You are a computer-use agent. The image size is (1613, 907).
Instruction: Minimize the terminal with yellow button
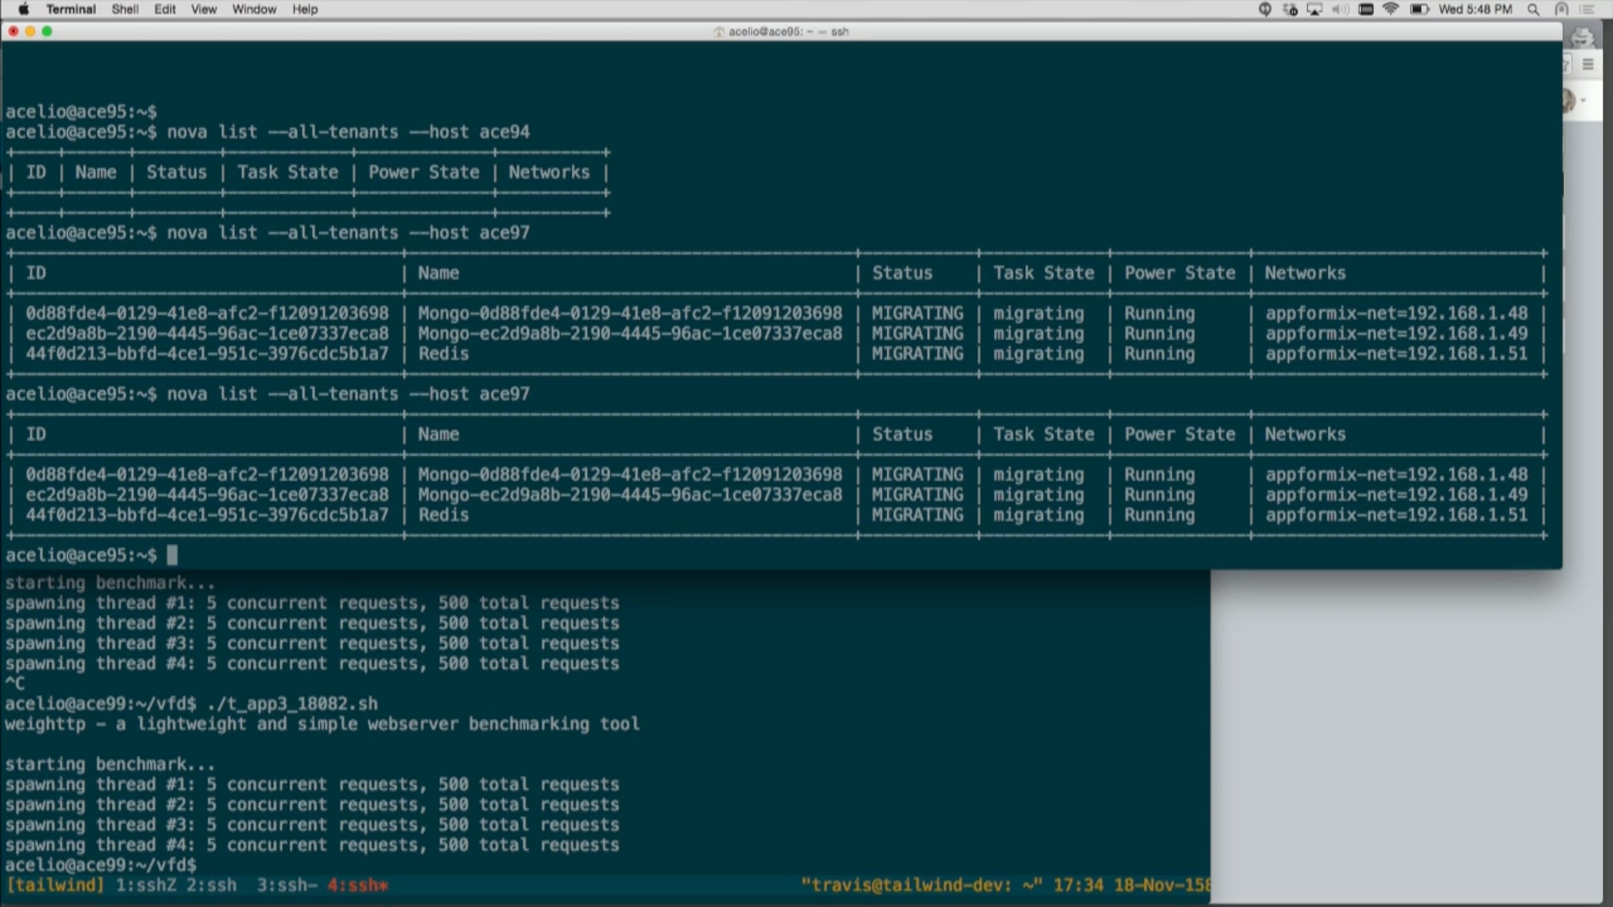[x=30, y=32]
